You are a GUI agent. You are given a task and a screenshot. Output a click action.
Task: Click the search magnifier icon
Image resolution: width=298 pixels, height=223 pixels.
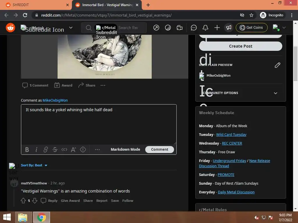(88, 28)
